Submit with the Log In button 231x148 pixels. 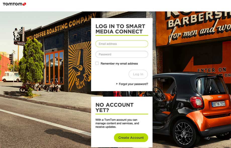138,74
